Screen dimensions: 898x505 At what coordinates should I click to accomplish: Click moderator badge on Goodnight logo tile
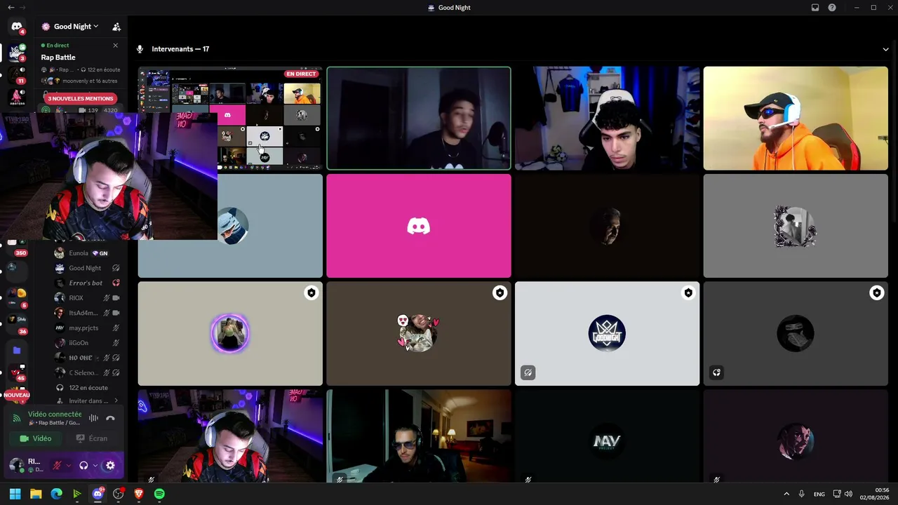[x=688, y=293]
